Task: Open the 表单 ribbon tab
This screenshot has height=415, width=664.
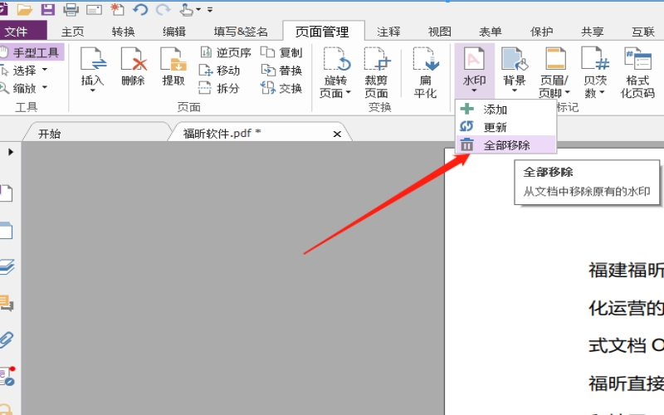Action: click(x=491, y=32)
